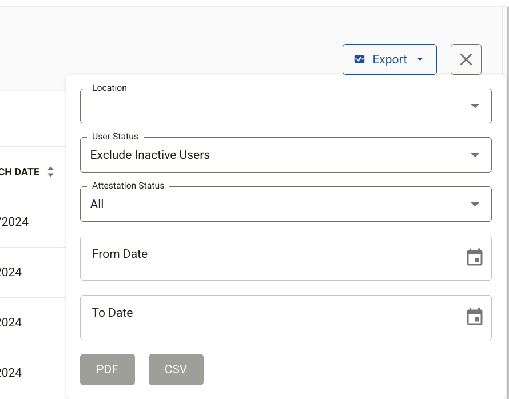Screen dimensions: 509x399
Task: Click the Export icon graphic
Action: pyautogui.click(x=359, y=59)
